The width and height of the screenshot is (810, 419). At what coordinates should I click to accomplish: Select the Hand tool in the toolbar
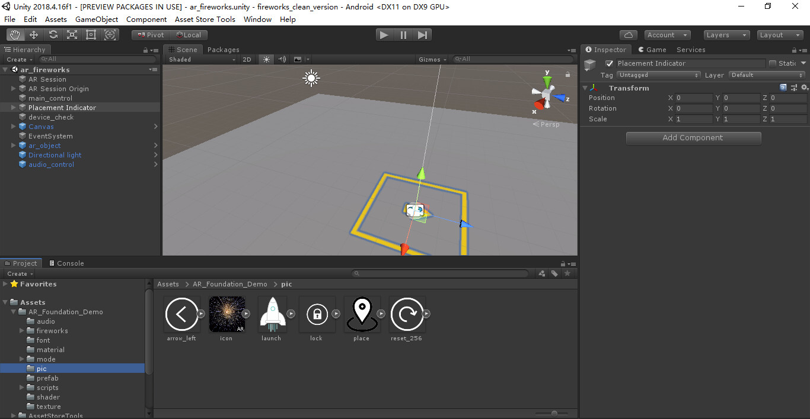click(x=14, y=34)
